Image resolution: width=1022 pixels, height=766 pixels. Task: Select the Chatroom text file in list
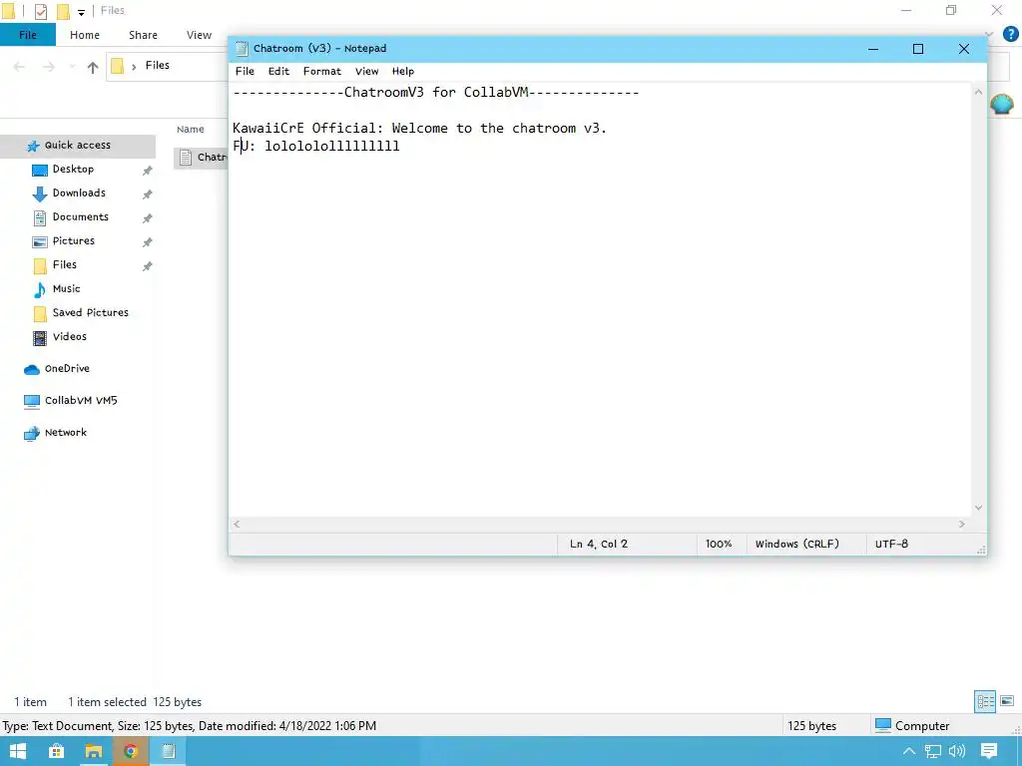click(x=201, y=158)
